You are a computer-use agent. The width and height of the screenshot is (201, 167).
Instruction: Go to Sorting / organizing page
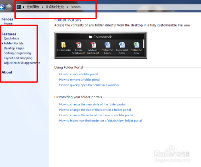click(17, 53)
